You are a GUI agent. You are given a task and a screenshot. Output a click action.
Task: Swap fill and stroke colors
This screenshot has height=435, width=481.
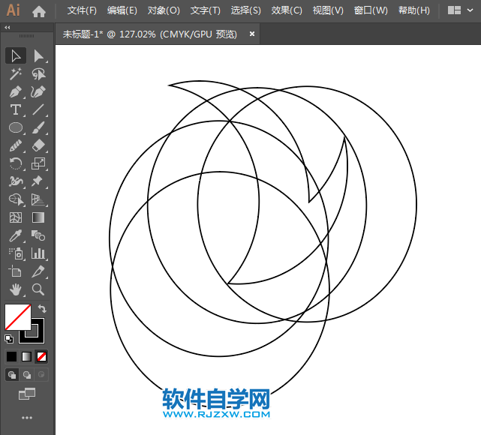pyautogui.click(x=42, y=308)
